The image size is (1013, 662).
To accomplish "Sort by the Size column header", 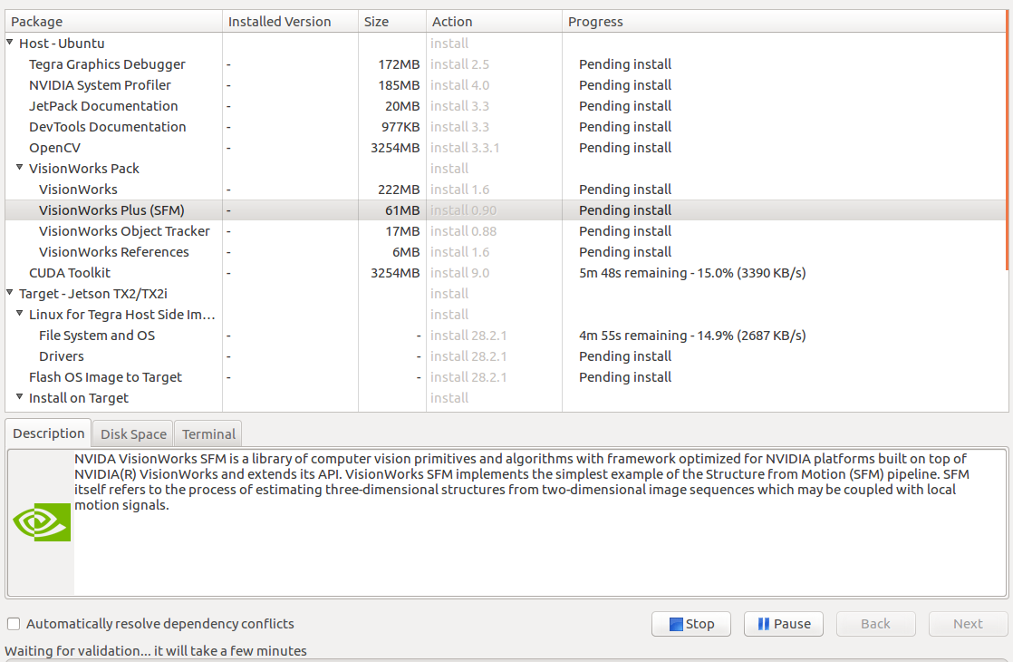I will pyautogui.click(x=392, y=22).
